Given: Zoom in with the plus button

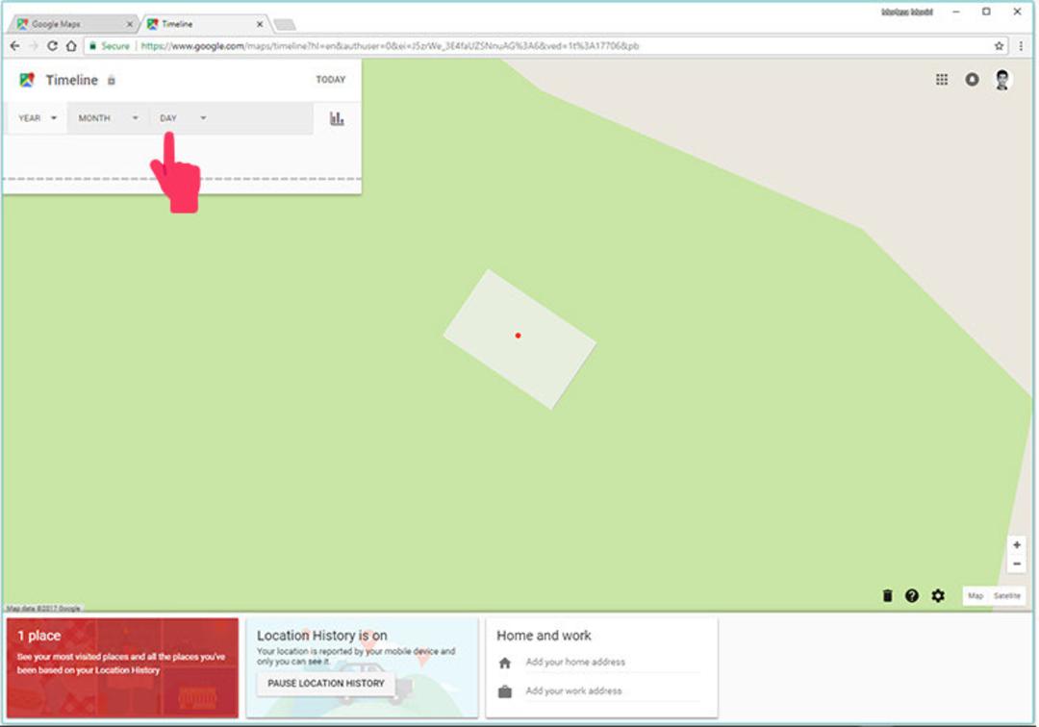Looking at the screenshot, I should [1017, 545].
